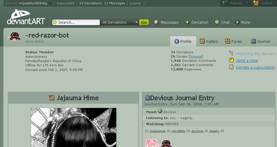Click the 34 Deviations stat
The width and height of the screenshot is (277, 147).
pos(182,52)
